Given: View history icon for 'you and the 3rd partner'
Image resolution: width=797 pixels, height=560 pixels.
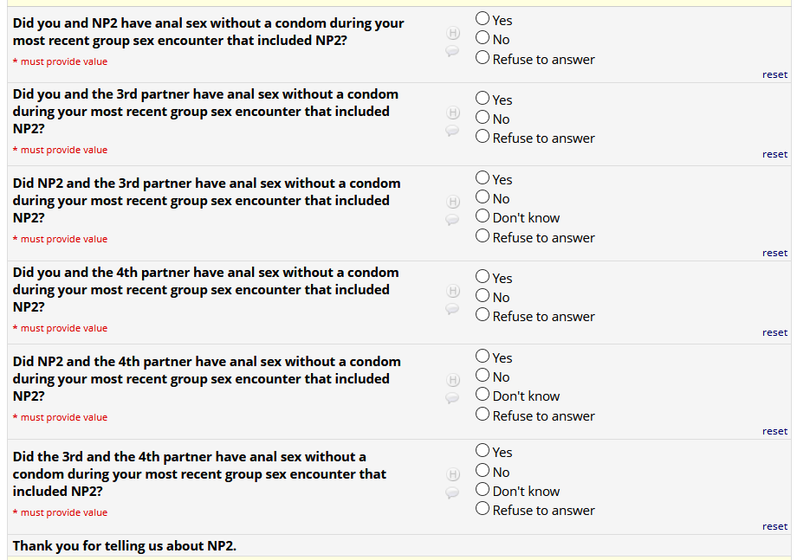Looking at the screenshot, I should [x=452, y=113].
